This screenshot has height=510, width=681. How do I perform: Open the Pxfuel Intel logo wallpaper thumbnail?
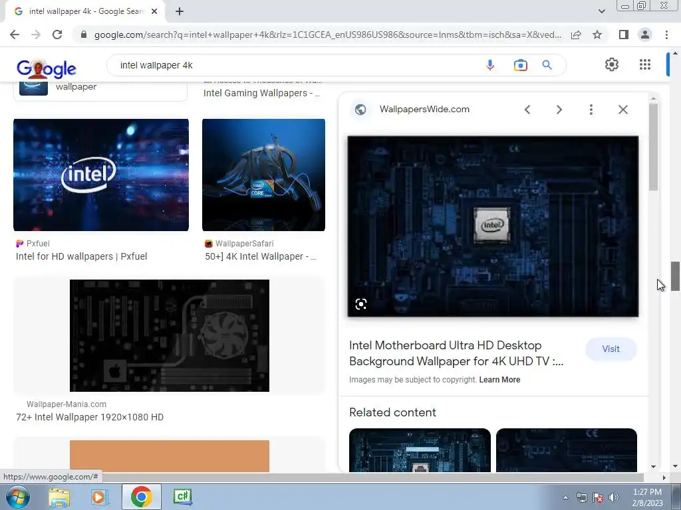point(101,175)
